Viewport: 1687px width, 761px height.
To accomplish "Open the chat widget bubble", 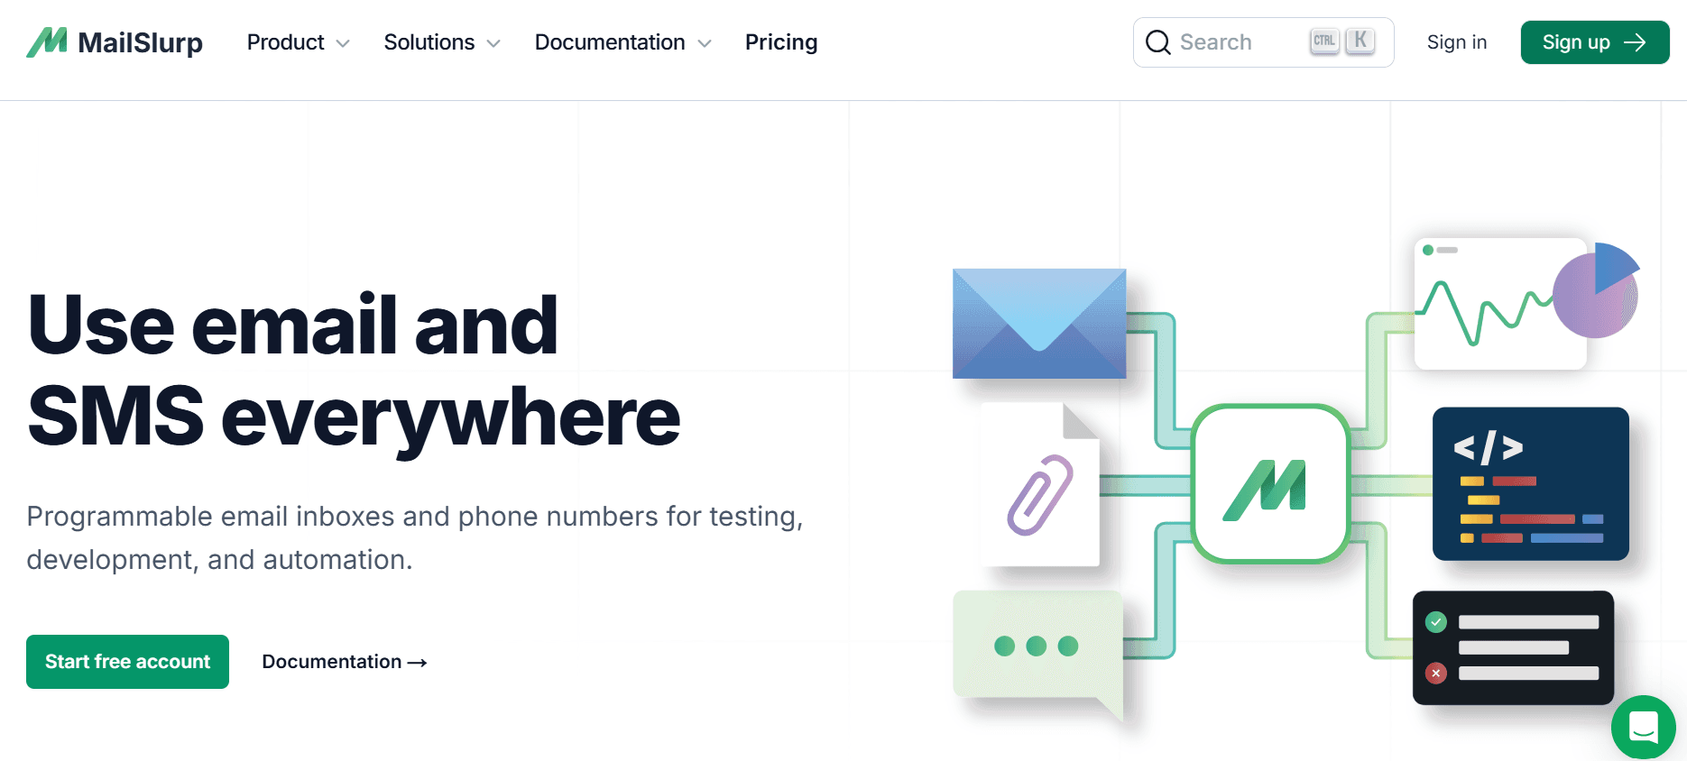I will click(x=1643, y=727).
